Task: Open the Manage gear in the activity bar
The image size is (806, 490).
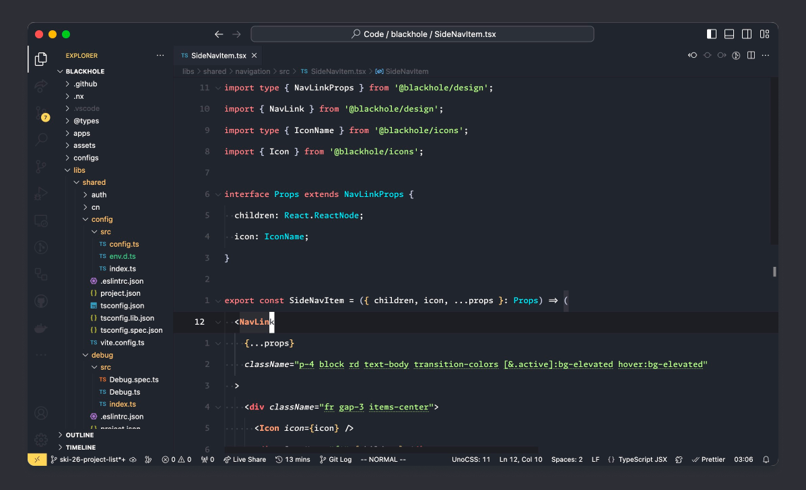Action: pyautogui.click(x=41, y=440)
